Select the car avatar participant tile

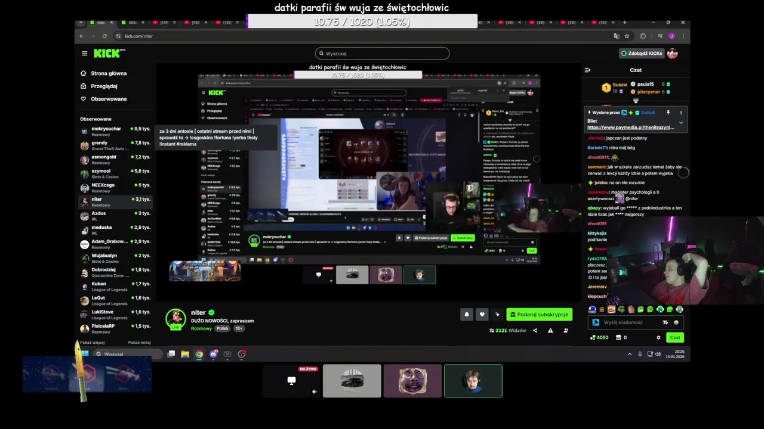pos(352,381)
